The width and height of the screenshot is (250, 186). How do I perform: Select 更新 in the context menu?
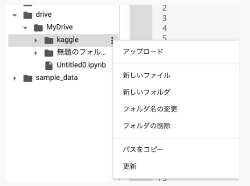176,166
